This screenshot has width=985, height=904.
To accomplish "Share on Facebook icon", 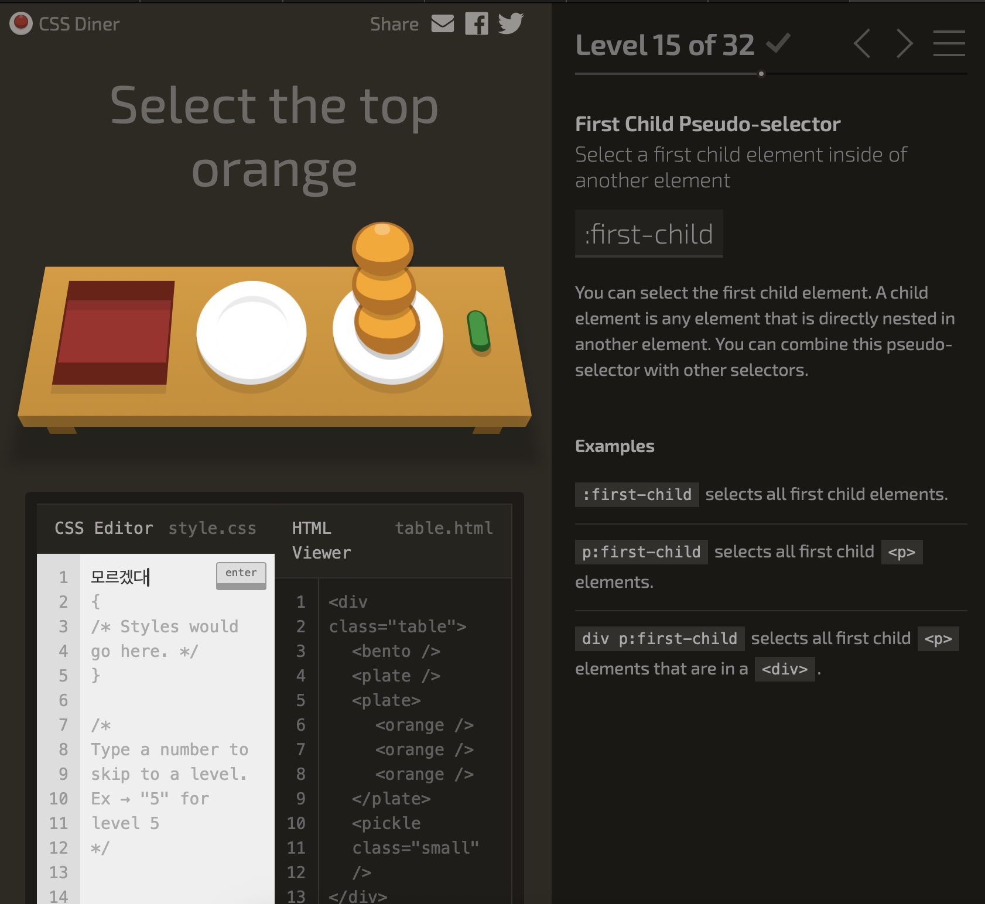I will [x=476, y=24].
